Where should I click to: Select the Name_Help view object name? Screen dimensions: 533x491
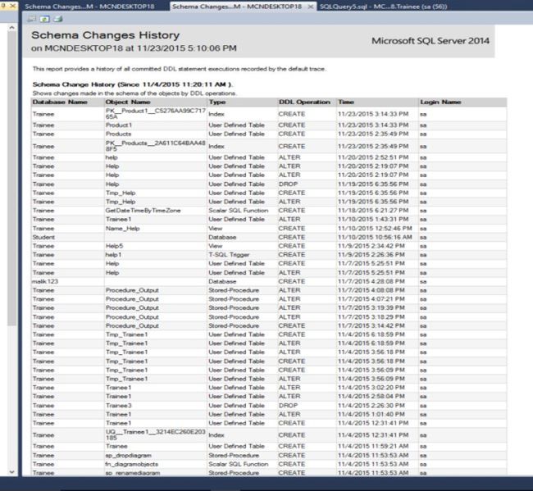pyautogui.click(x=122, y=229)
